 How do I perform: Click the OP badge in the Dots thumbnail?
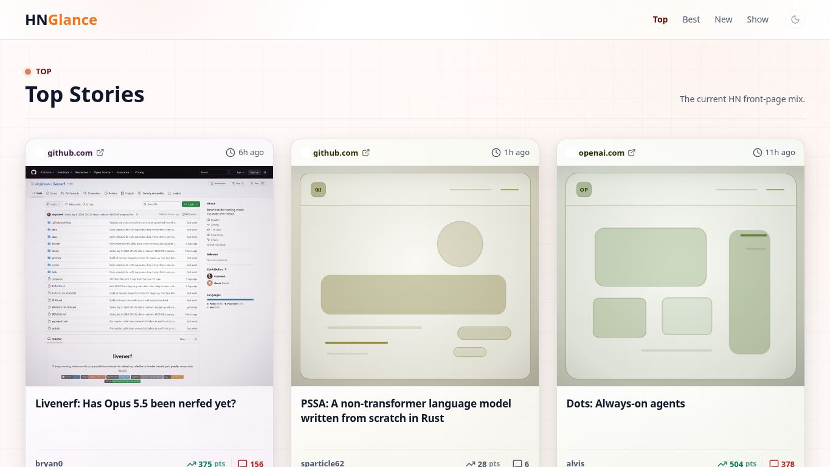tap(584, 190)
